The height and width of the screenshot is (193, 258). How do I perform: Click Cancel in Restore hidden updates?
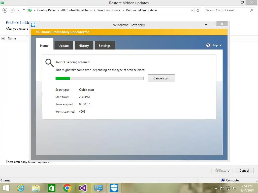coord(244,171)
